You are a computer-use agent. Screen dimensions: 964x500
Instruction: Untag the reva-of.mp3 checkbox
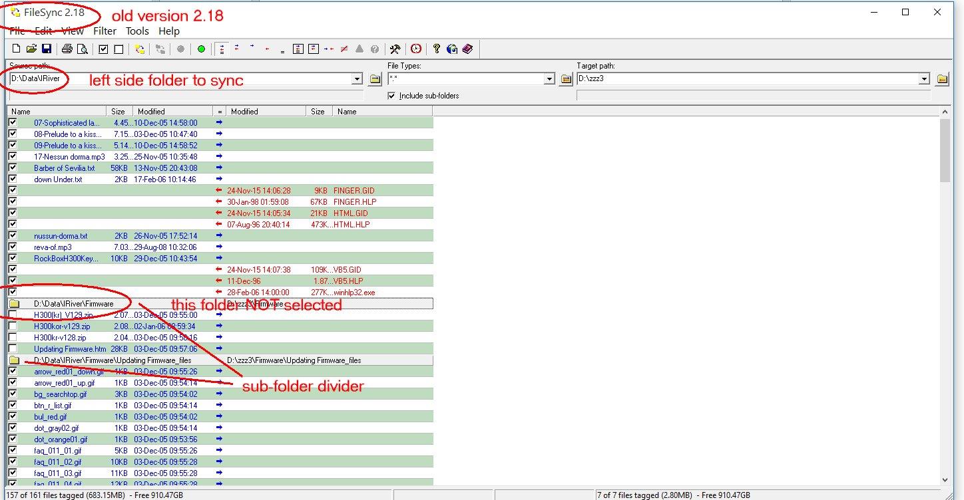coord(13,247)
